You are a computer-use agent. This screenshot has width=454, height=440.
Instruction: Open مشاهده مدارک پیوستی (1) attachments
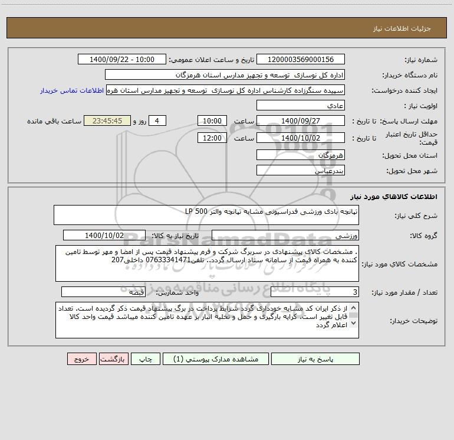coord(216,359)
